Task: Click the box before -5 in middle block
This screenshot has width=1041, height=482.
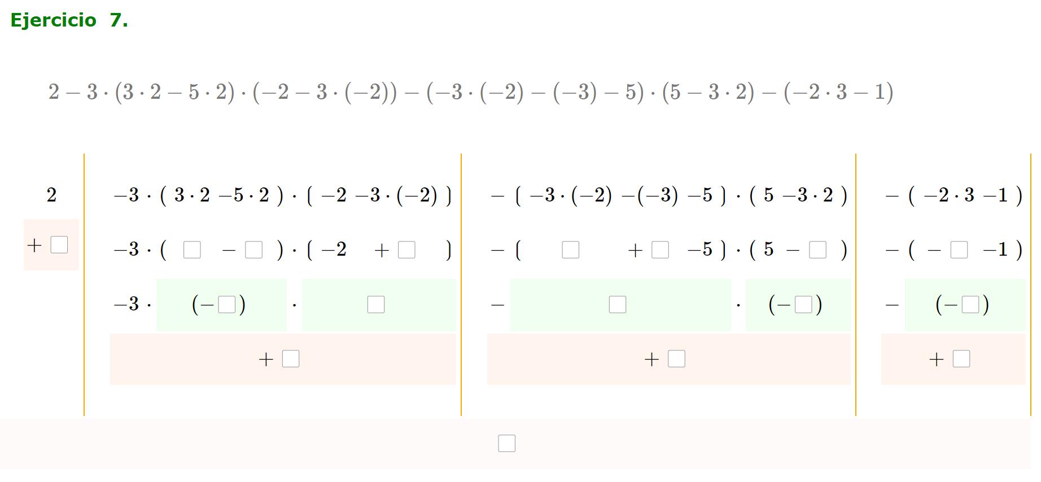Action: point(660,249)
